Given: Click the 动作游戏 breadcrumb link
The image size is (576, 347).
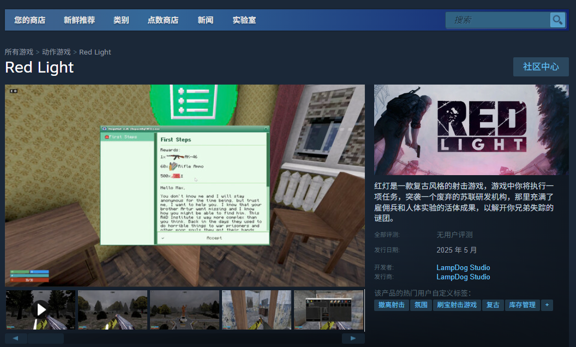Looking at the screenshot, I should click(x=56, y=52).
